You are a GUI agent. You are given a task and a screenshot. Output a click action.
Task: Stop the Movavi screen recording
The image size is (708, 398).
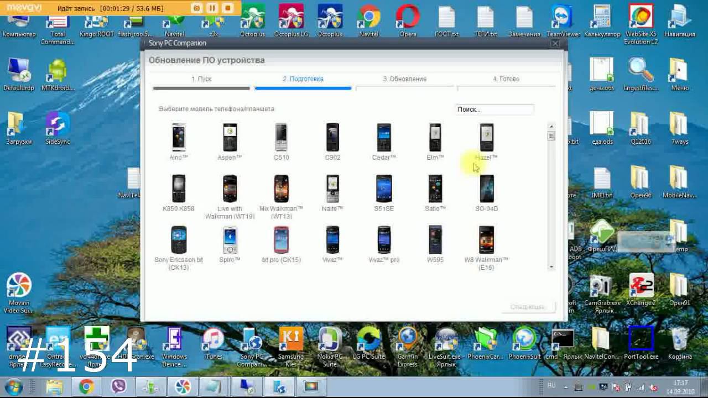(x=227, y=8)
